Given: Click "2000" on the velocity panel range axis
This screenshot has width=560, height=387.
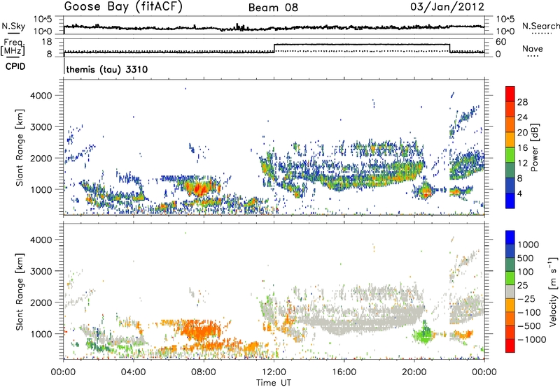Looking at the screenshot, I should point(41,302).
